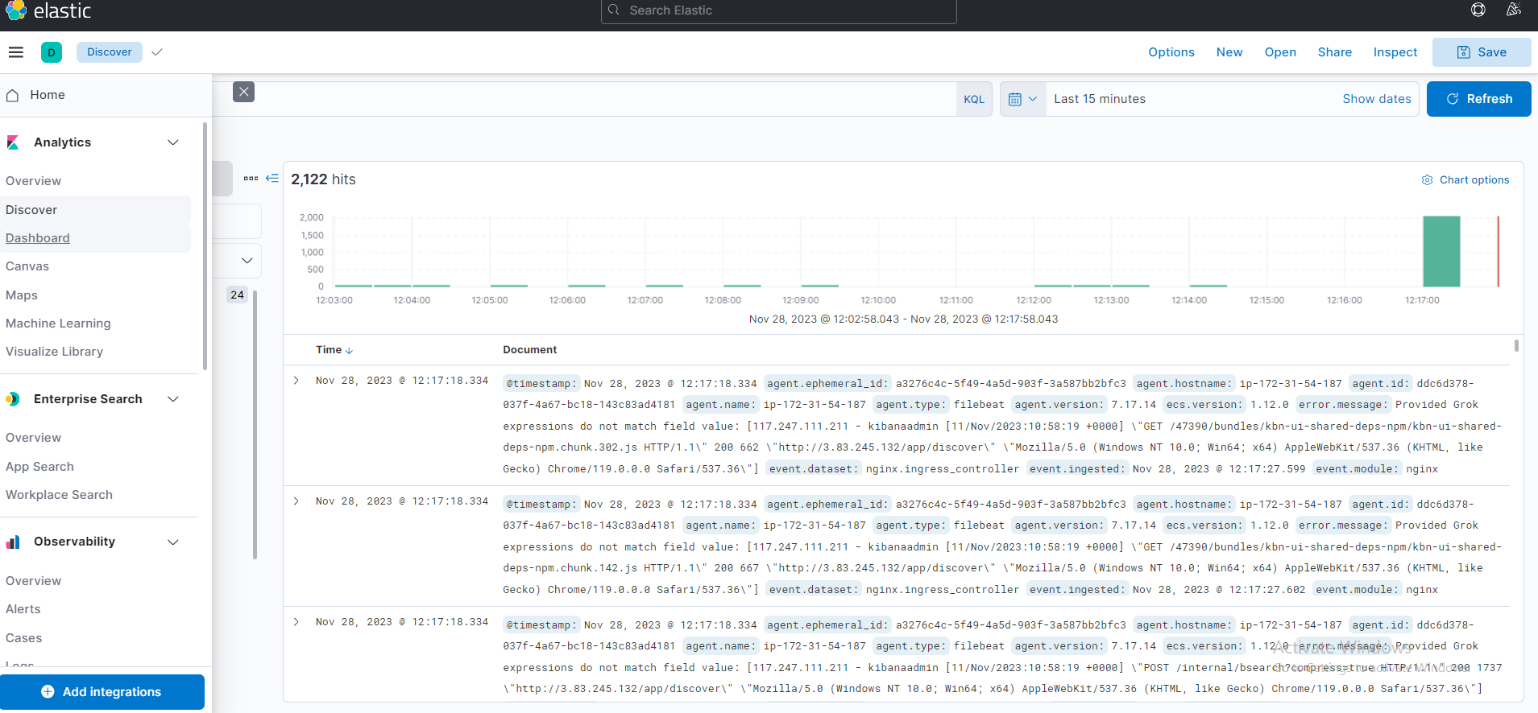Open the Inspect panel
This screenshot has height=713, width=1538.
[x=1395, y=52]
